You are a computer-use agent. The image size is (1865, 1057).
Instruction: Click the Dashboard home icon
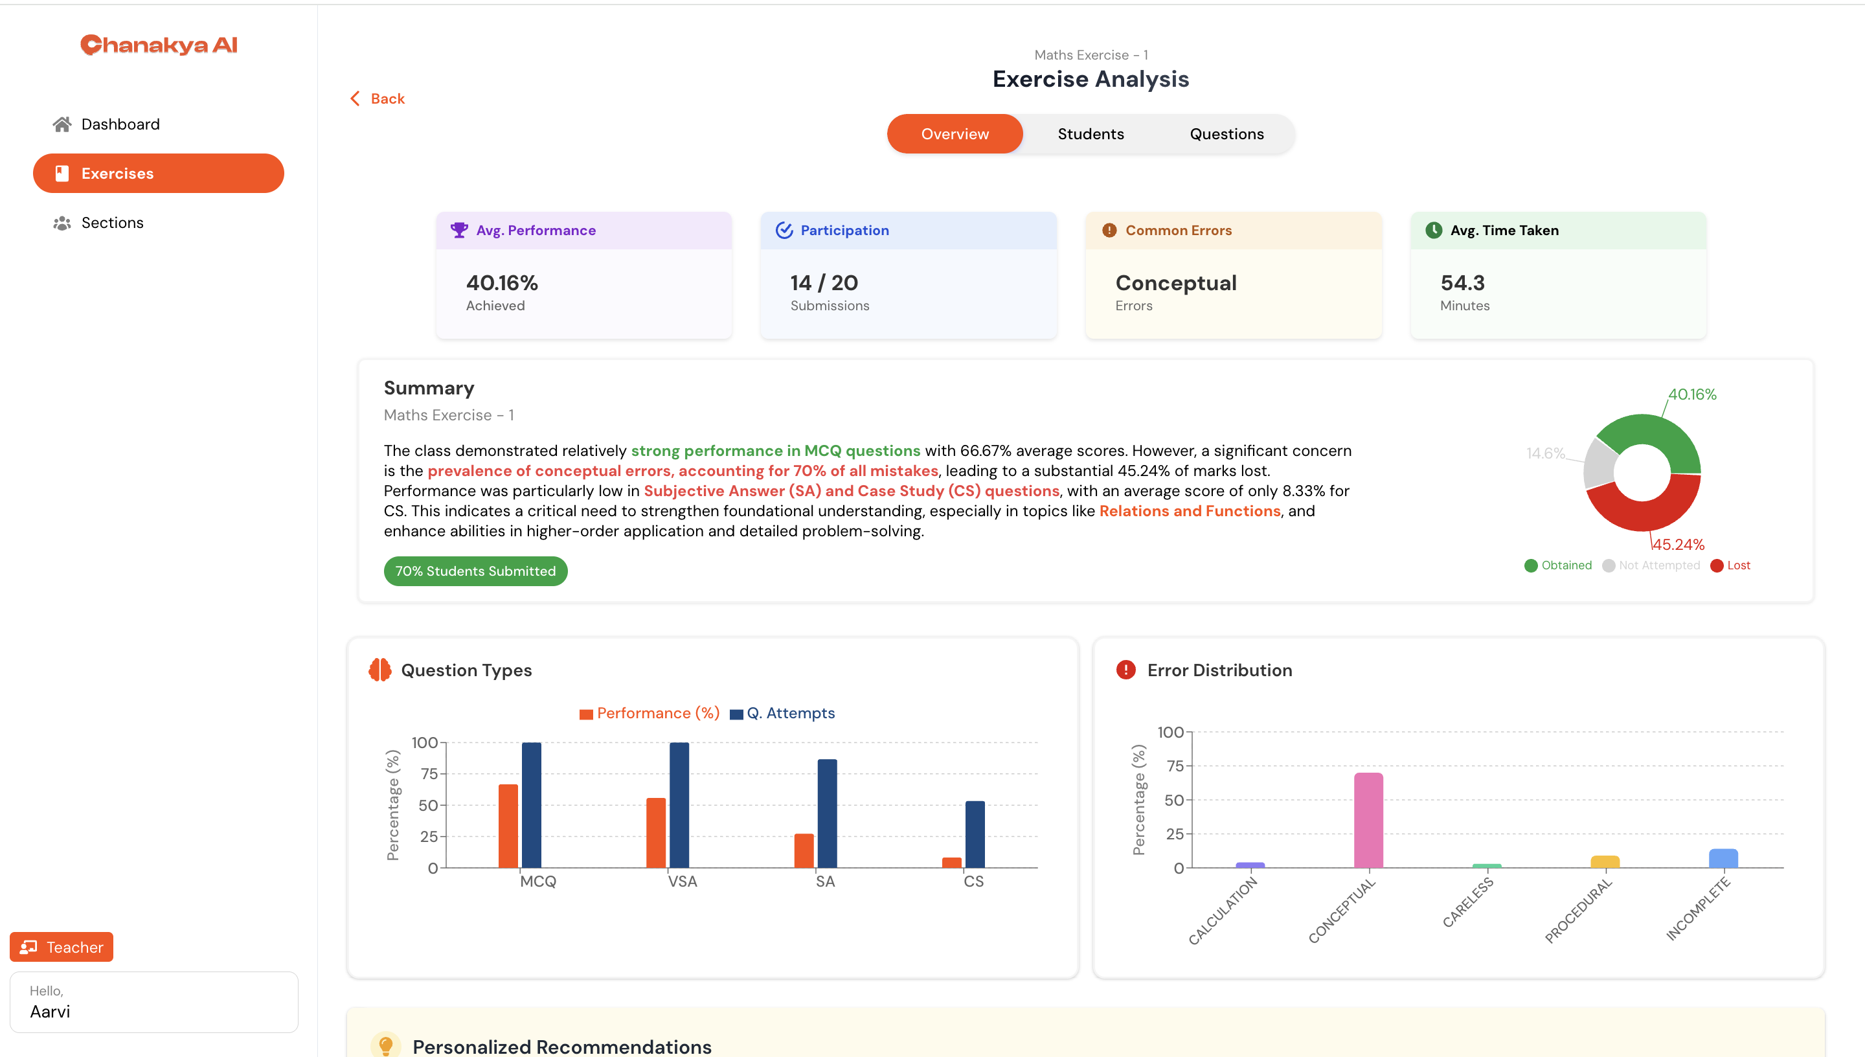(x=62, y=124)
